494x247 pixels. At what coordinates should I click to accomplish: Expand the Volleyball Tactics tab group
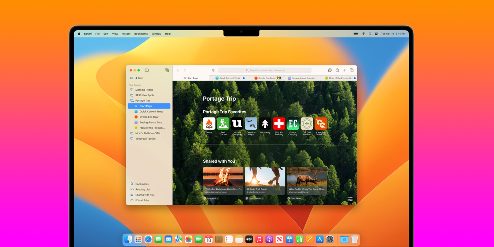click(145, 139)
